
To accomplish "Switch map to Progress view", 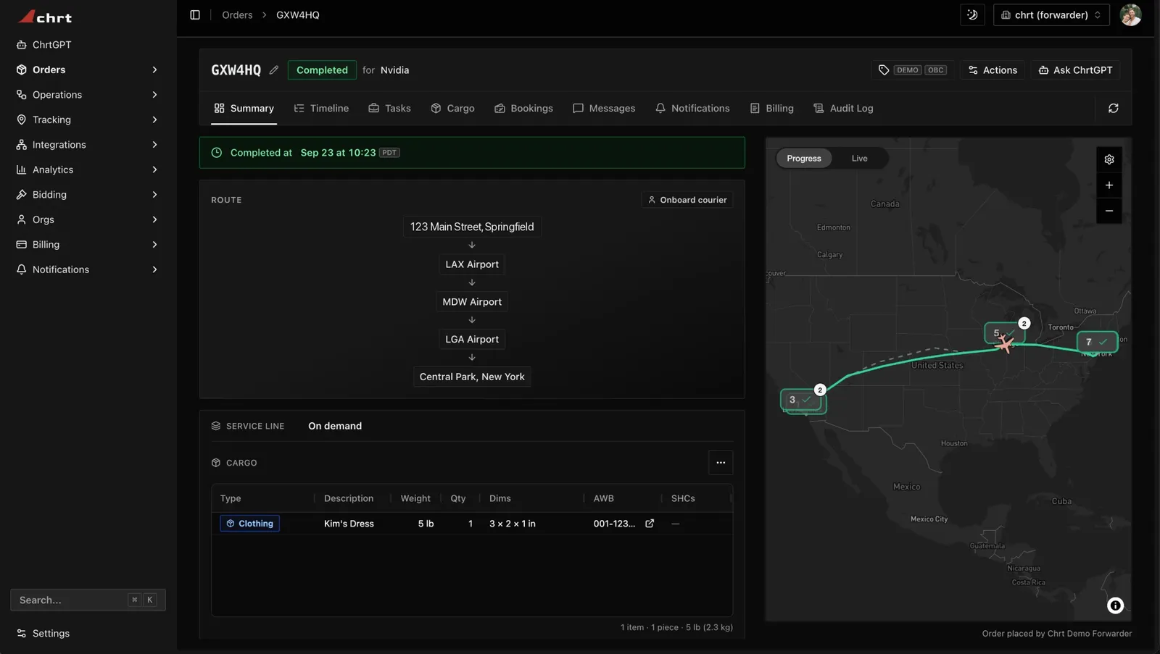I will pyautogui.click(x=803, y=159).
